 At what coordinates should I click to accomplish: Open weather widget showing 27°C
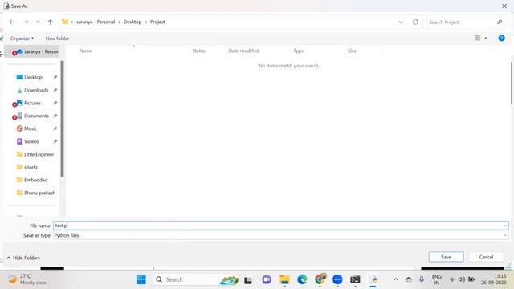pyautogui.click(x=27, y=279)
